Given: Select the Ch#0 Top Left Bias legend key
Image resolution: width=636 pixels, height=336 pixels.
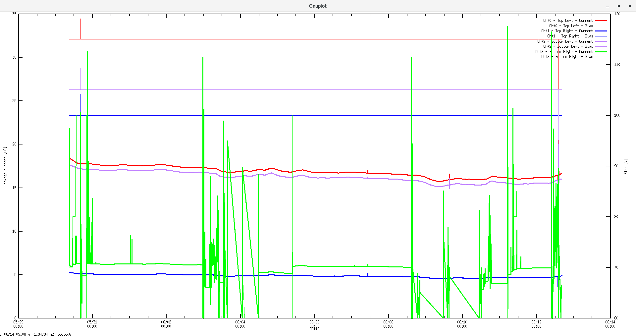Looking at the screenshot, I should (x=601, y=26).
